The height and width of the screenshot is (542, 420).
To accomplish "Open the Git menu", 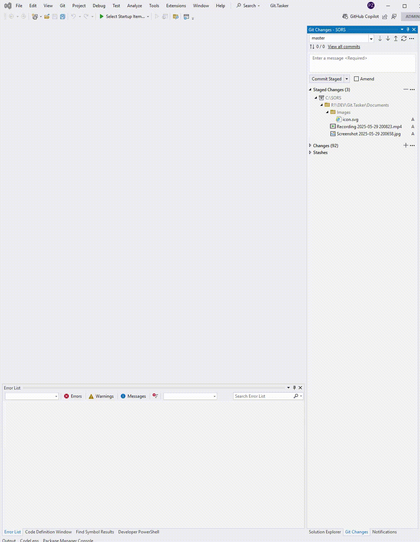I will point(62,5).
